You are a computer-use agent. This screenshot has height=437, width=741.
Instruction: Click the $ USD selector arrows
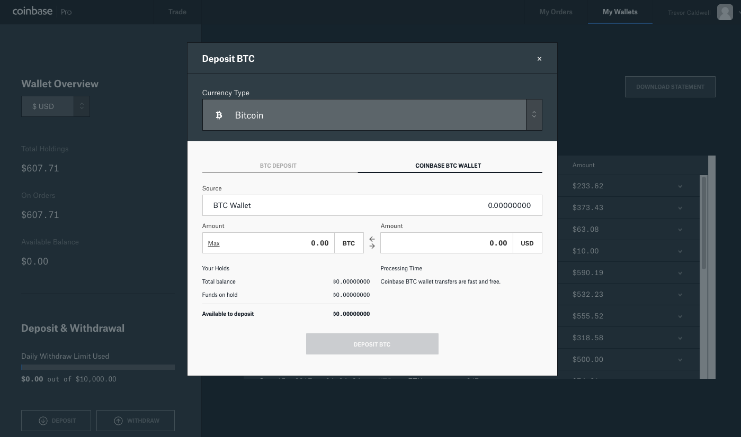tap(82, 106)
